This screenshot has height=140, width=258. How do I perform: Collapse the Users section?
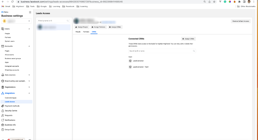point(29,29)
